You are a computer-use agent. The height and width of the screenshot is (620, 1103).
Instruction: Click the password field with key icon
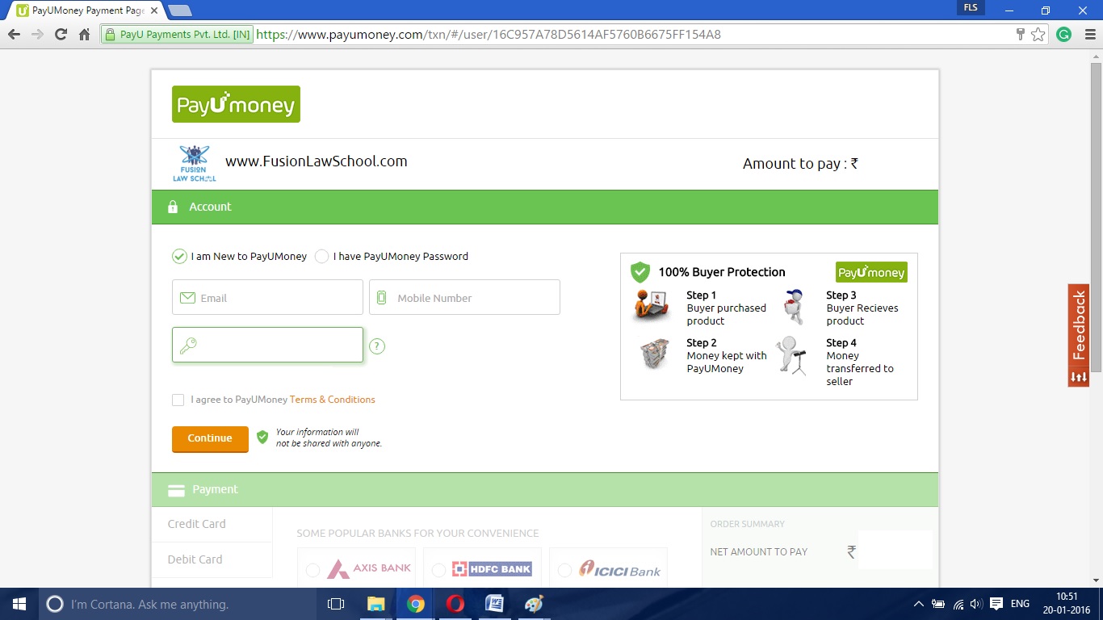pyautogui.click(x=267, y=345)
